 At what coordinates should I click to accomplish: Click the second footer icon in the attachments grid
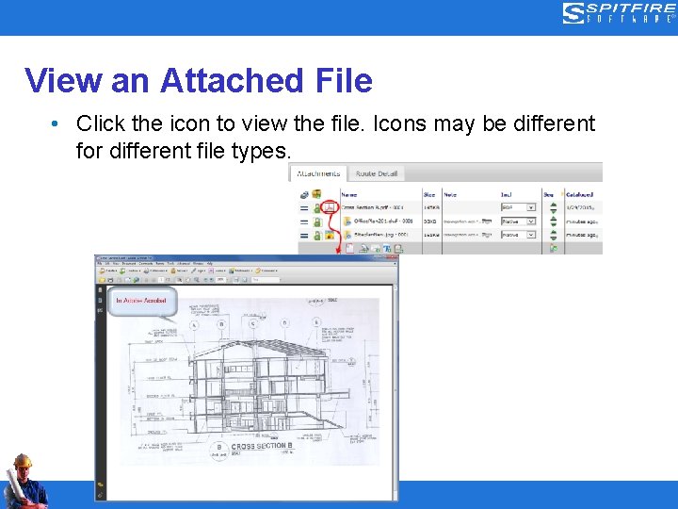click(364, 249)
